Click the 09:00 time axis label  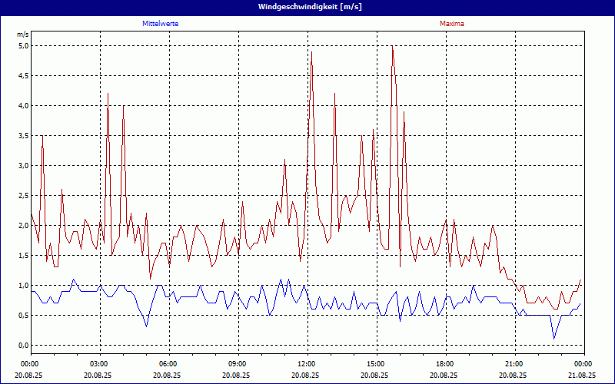[237, 363]
